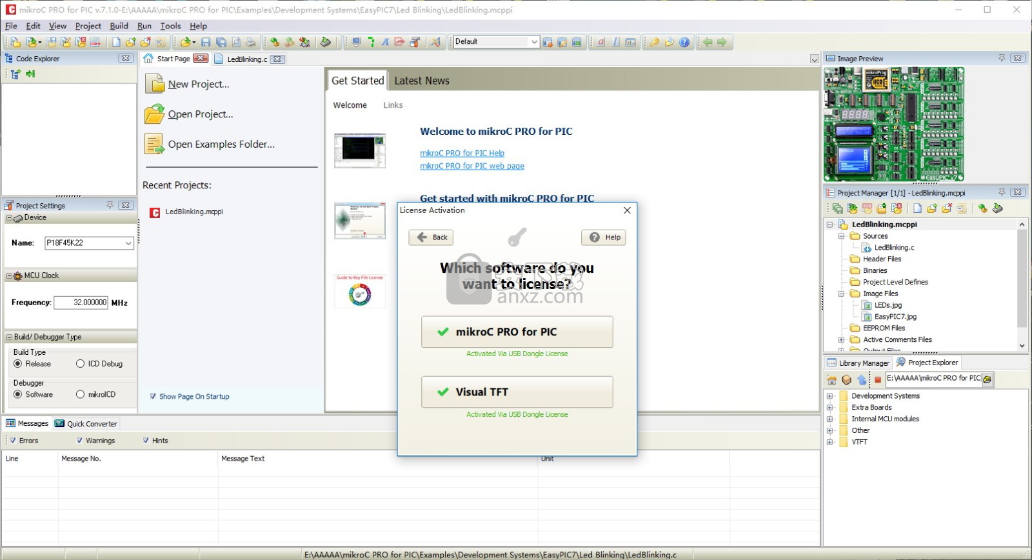
Task: Click the browse folder icon beside path field
Action: click(x=987, y=379)
